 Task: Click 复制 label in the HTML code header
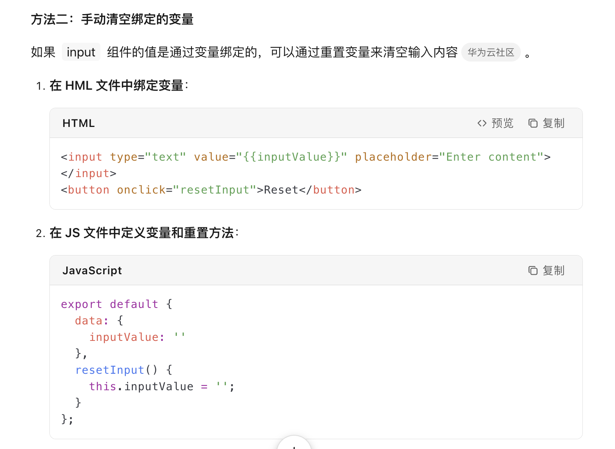(x=553, y=123)
